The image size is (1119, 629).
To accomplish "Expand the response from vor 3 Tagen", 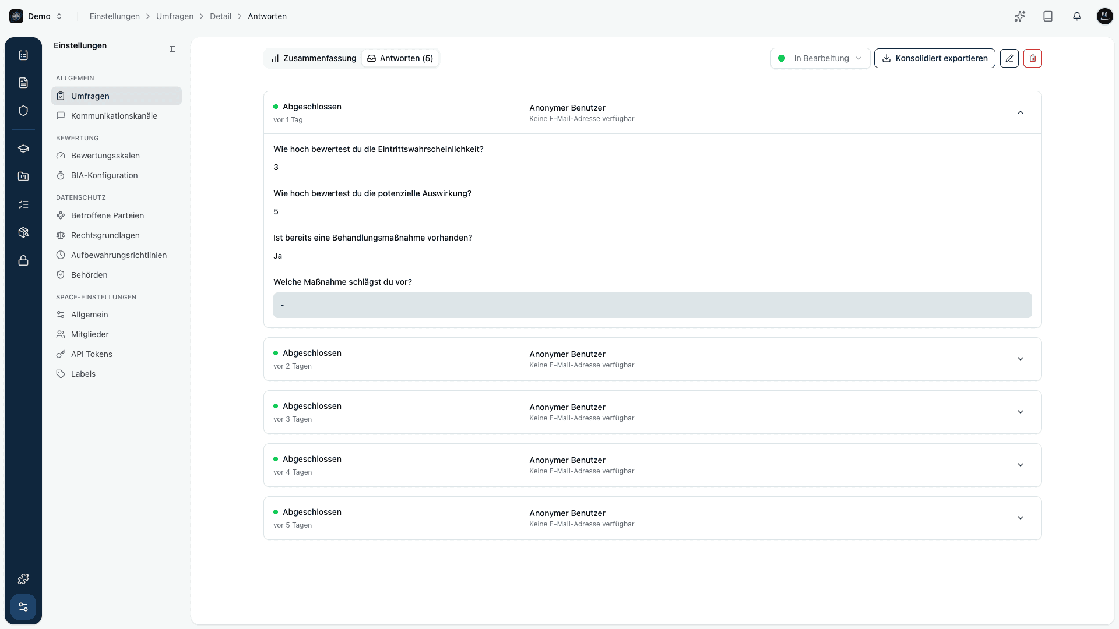I will (1021, 412).
